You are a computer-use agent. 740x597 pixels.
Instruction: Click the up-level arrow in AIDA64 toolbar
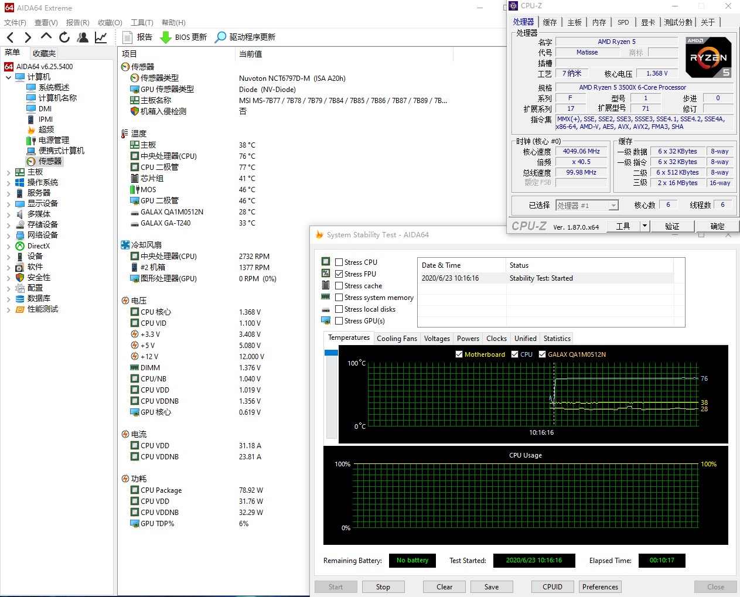[46, 36]
